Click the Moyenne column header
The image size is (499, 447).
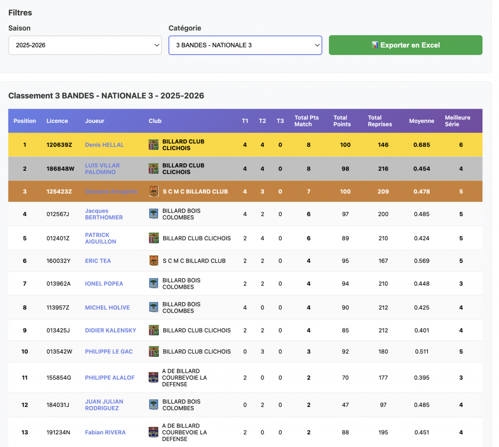click(422, 121)
